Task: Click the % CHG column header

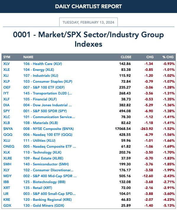Action: [168, 57]
